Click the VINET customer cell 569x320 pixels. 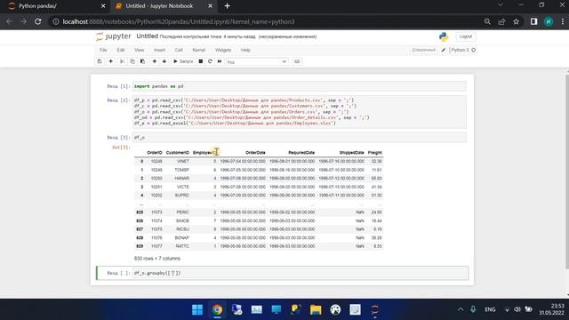pyautogui.click(x=183, y=161)
